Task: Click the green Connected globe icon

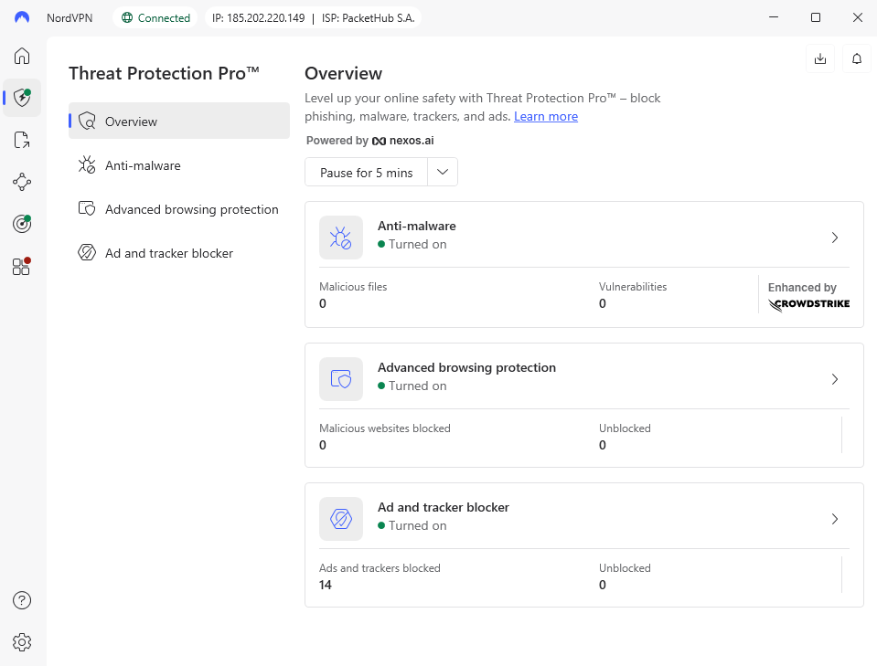Action: (x=127, y=18)
